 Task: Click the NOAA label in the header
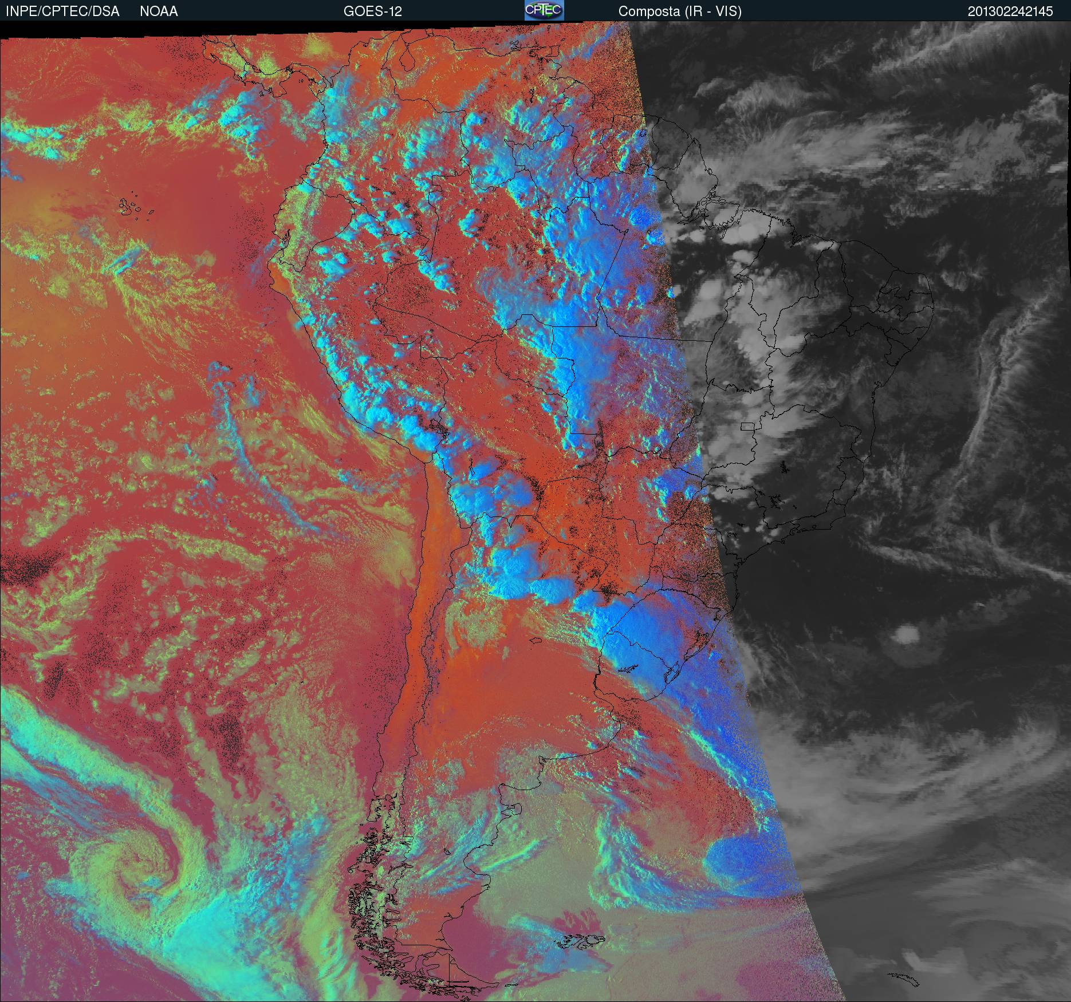159,11
